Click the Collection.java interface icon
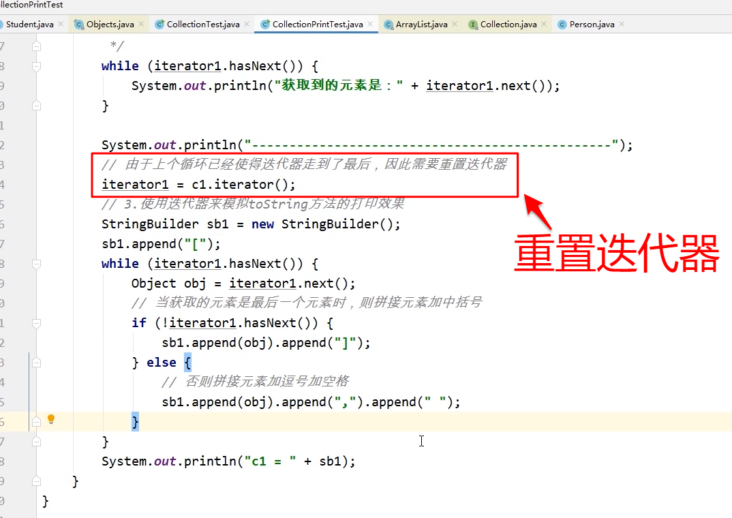732x518 pixels. [473, 25]
